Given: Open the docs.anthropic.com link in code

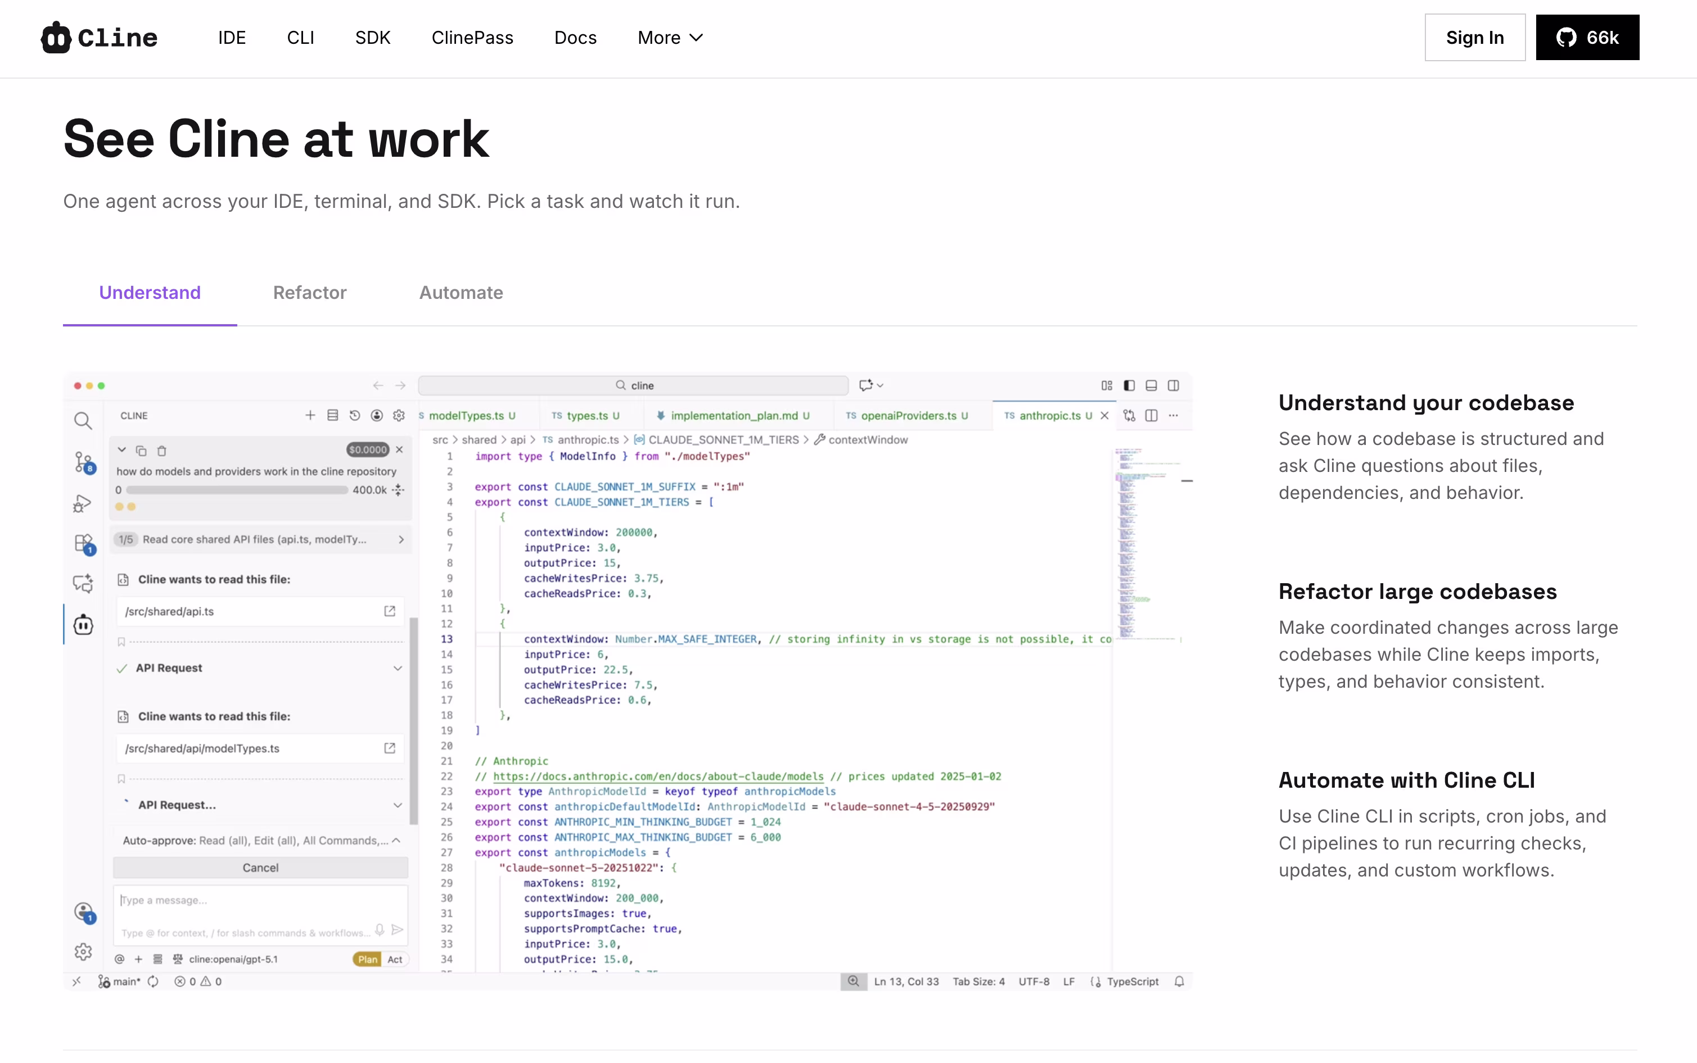Looking at the screenshot, I should point(658,776).
